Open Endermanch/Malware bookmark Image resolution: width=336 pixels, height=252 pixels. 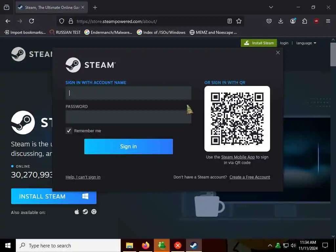tap(108, 32)
